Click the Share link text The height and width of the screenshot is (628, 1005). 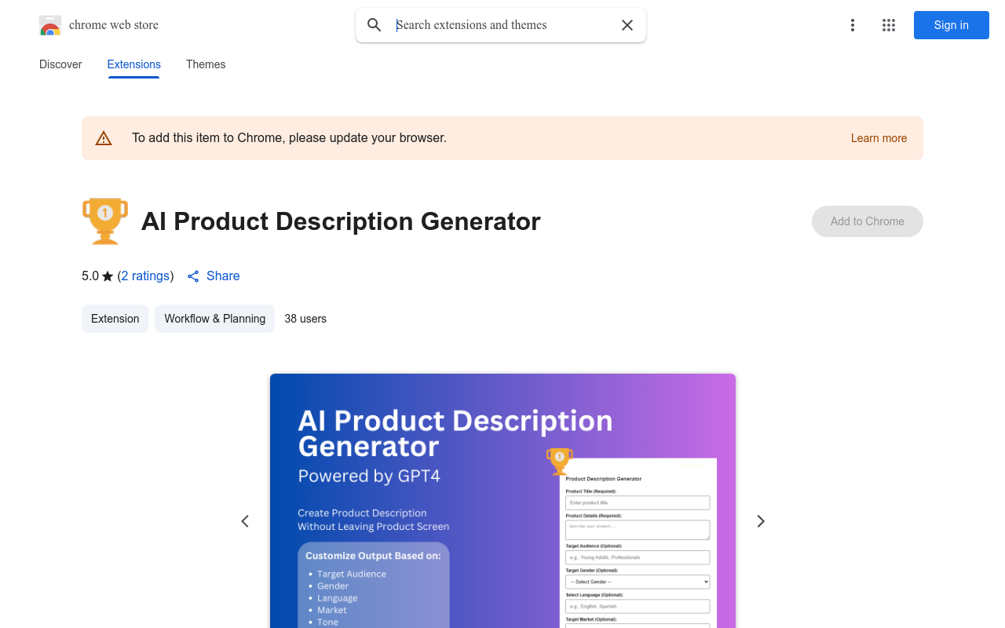pyautogui.click(x=223, y=276)
